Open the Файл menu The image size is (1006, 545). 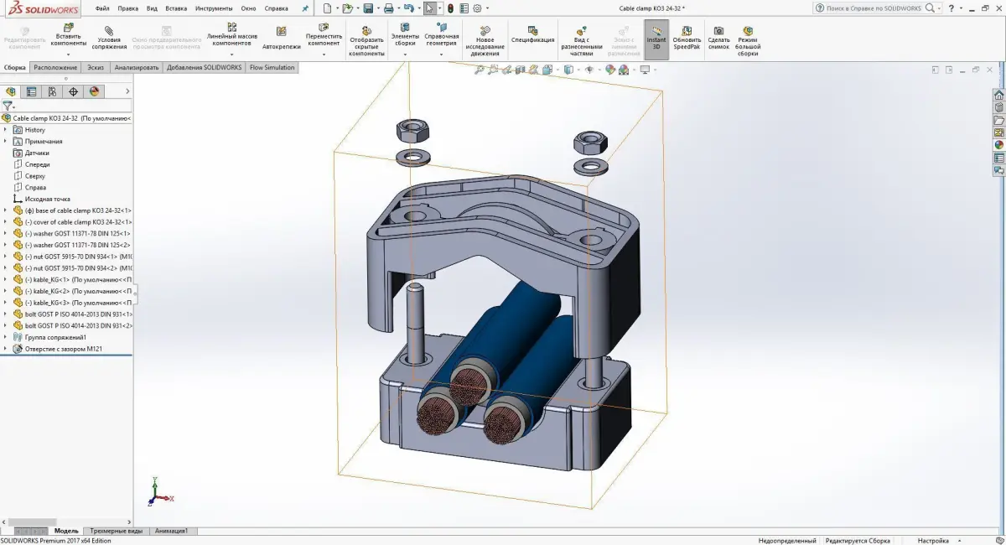coord(102,8)
